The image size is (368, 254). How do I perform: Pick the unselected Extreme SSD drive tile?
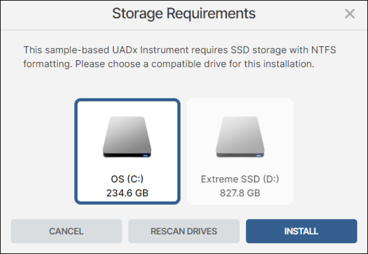(240, 151)
